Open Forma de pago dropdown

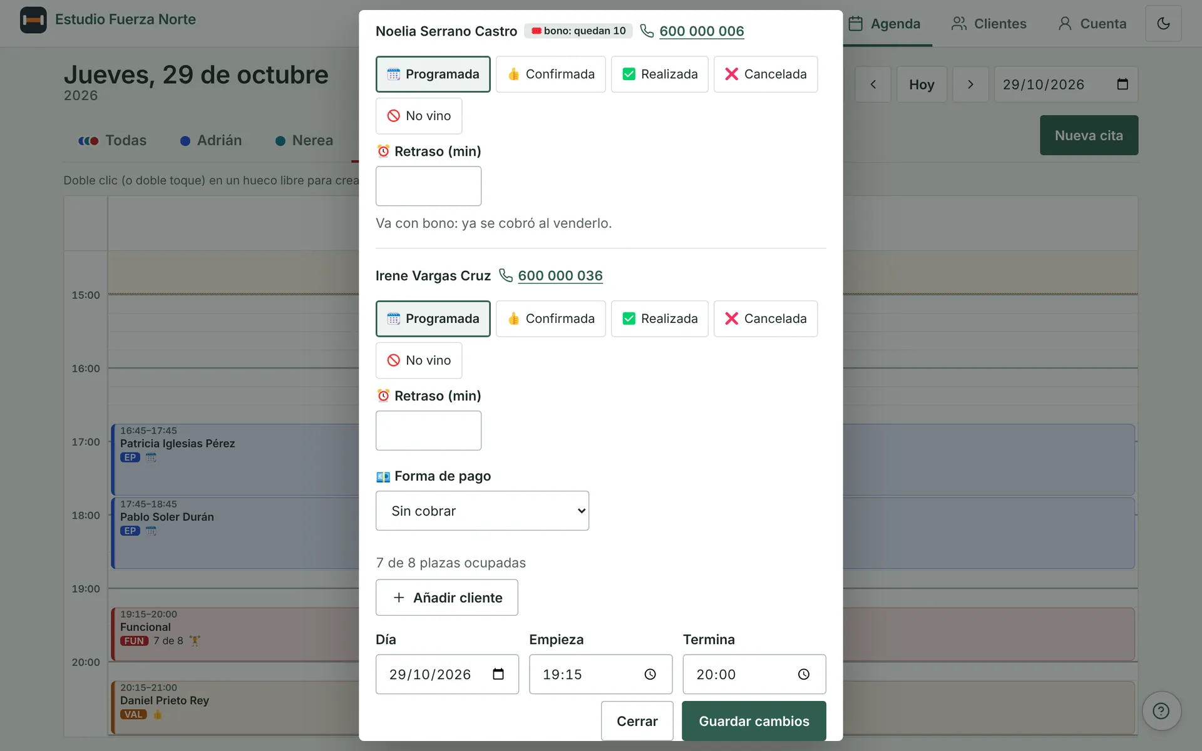click(482, 511)
